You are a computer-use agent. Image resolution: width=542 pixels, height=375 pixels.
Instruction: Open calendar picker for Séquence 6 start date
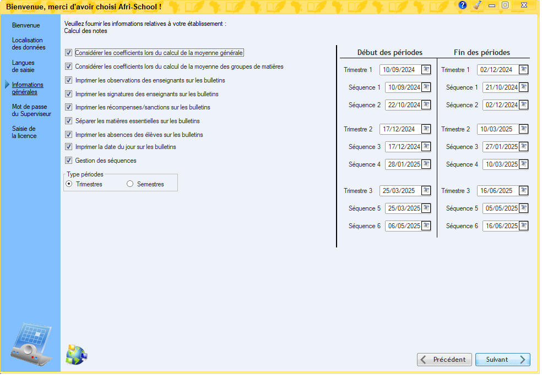[427, 227]
